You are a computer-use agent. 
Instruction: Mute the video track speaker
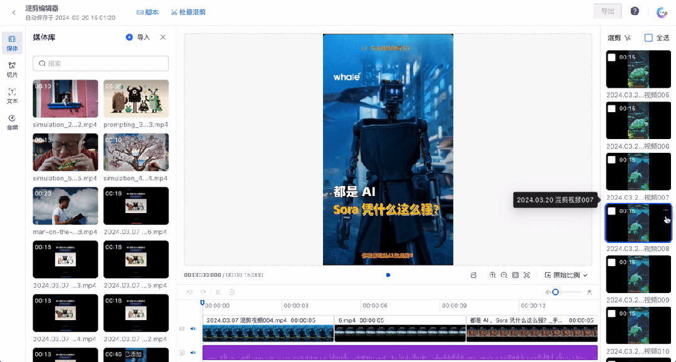click(x=193, y=329)
